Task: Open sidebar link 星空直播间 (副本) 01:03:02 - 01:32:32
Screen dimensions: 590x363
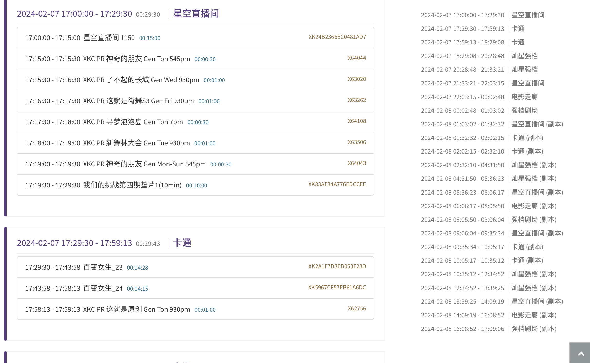Action: pyautogui.click(x=492, y=124)
